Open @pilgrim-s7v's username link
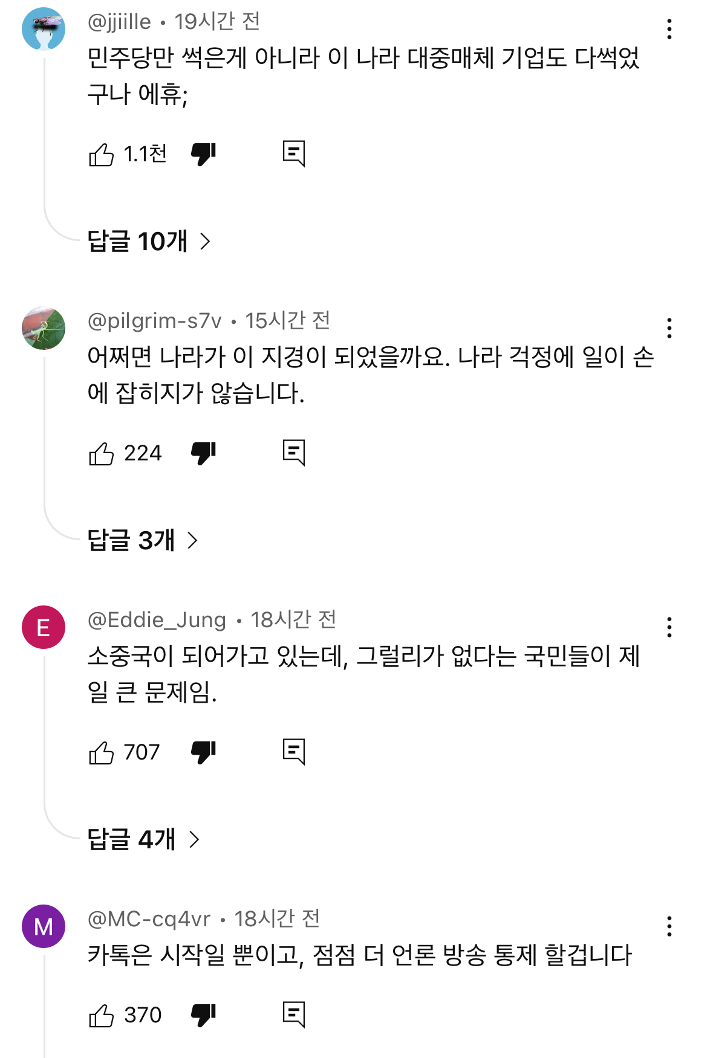This screenshot has width=713, height=1058. [x=155, y=321]
